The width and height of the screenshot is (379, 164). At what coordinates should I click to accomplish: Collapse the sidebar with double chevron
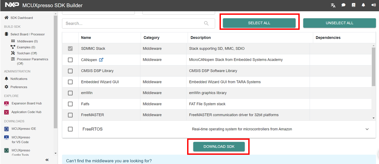tap(47, 160)
